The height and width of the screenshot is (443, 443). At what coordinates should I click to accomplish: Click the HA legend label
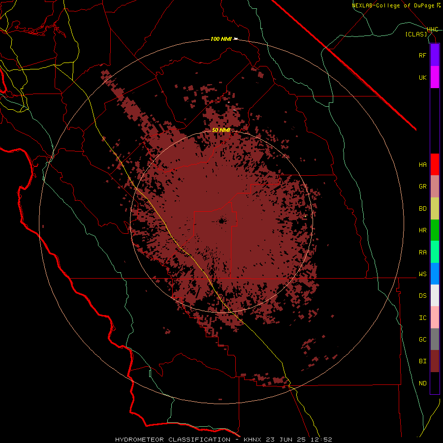pos(422,165)
